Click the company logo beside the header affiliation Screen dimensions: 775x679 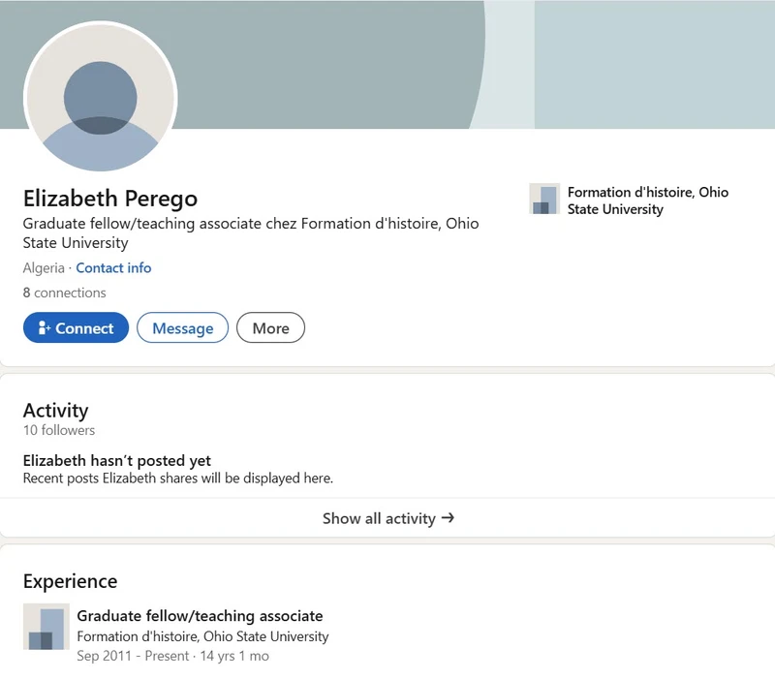(x=544, y=200)
